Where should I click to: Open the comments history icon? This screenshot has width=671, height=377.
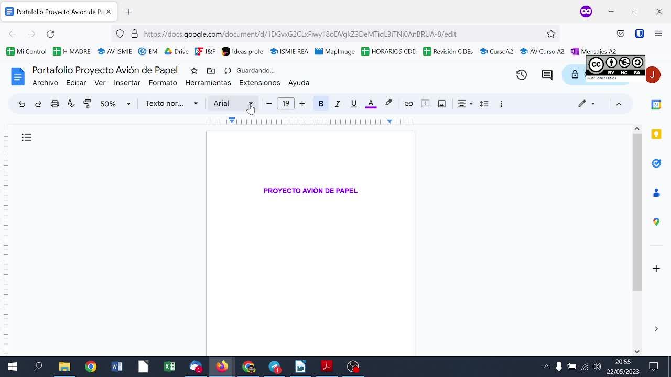pos(547,75)
